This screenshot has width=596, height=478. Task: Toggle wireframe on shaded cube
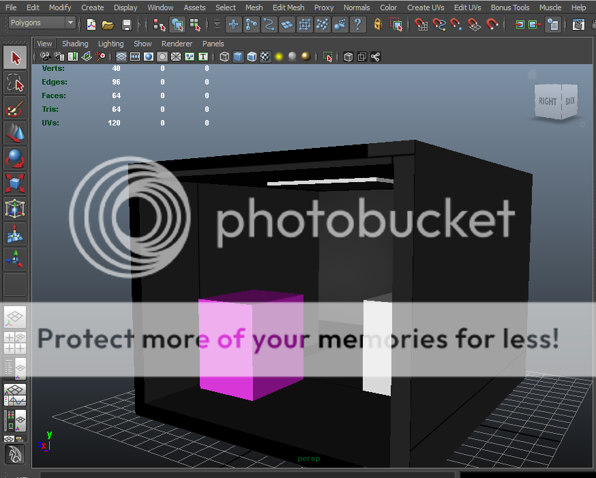[252, 57]
